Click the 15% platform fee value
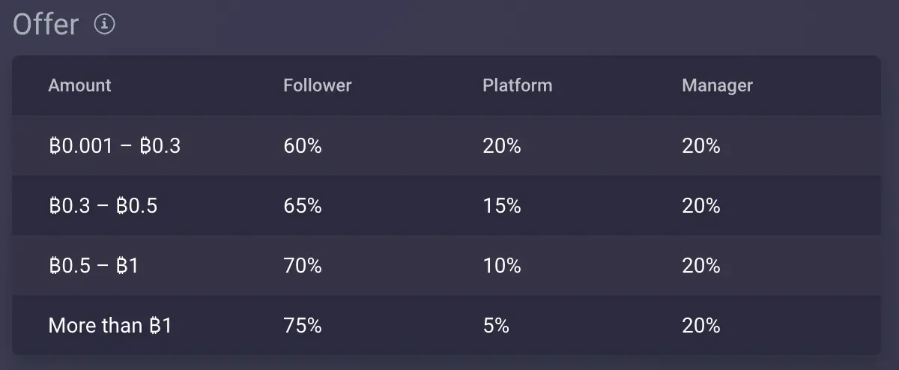Image resolution: width=899 pixels, height=370 pixels. coord(502,205)
